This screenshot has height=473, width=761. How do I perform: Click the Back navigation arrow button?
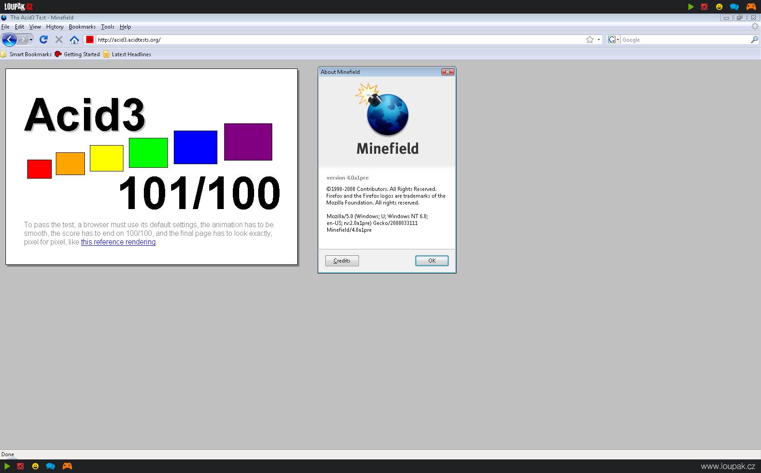pos(9,40)
